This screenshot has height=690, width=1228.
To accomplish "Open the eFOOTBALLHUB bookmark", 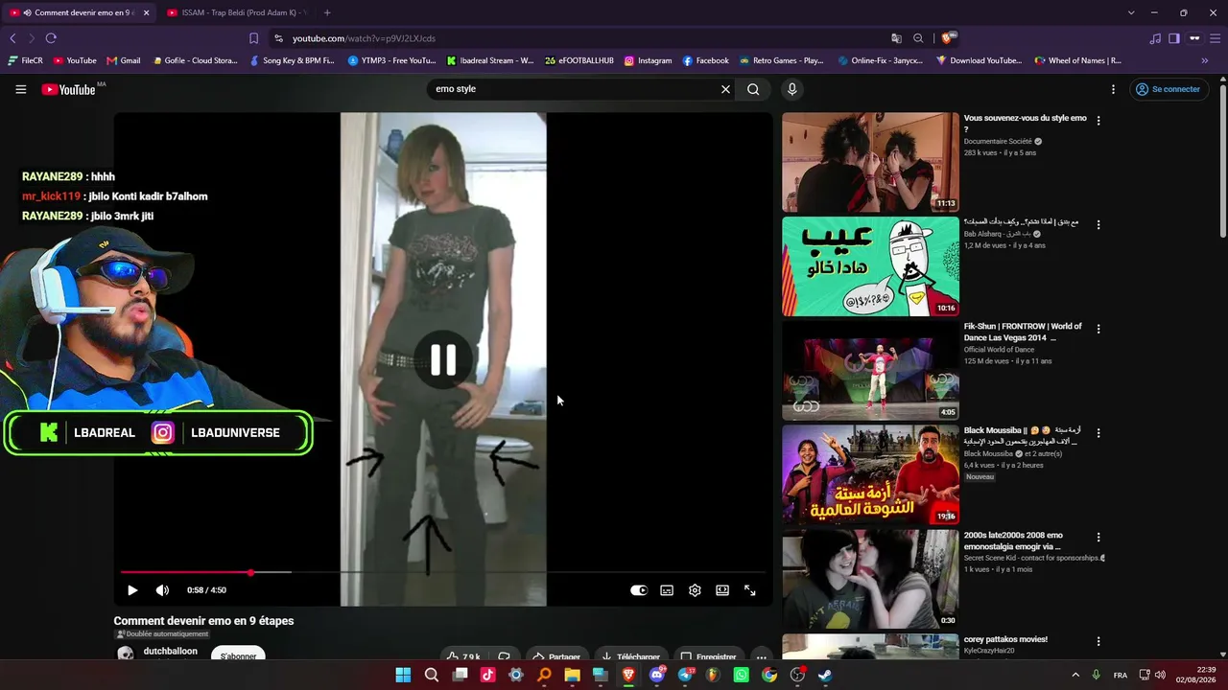I will (579, 60).
